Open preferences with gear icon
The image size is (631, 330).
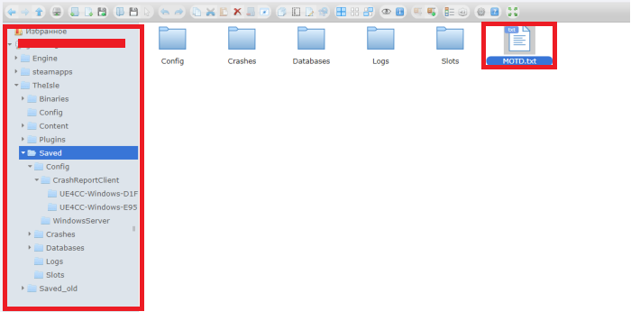[480, 12]
